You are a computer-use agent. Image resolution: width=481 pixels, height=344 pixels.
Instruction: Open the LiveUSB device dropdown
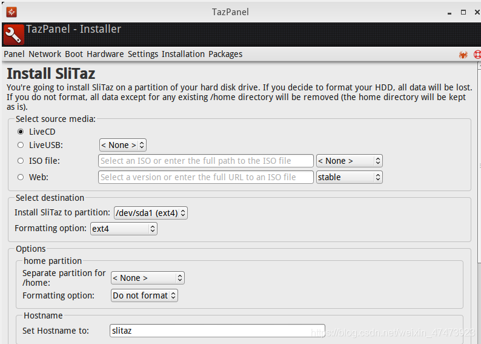[123, 145]
